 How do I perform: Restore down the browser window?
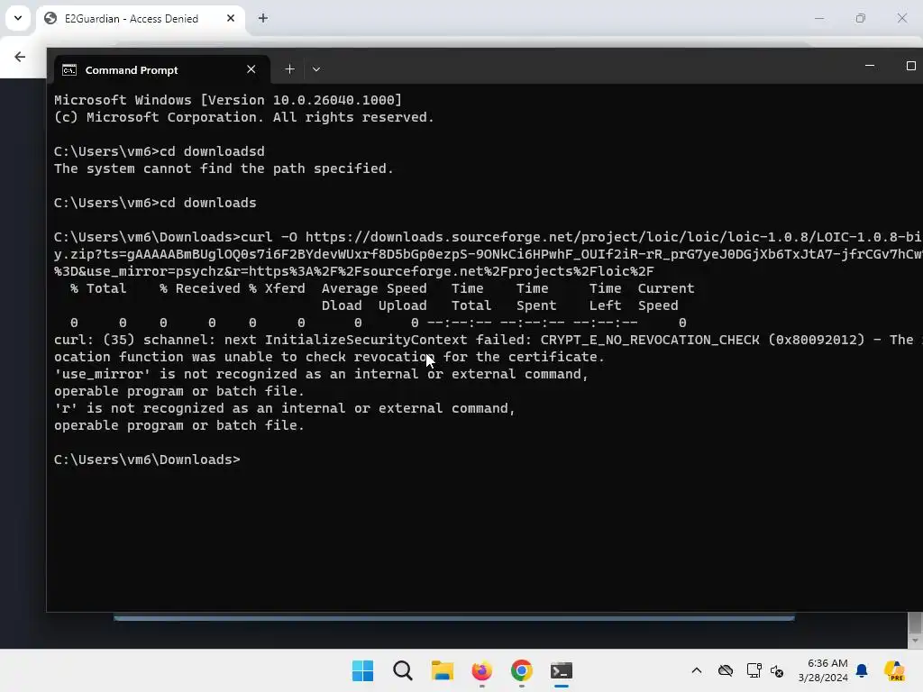[x=861, y=18]
